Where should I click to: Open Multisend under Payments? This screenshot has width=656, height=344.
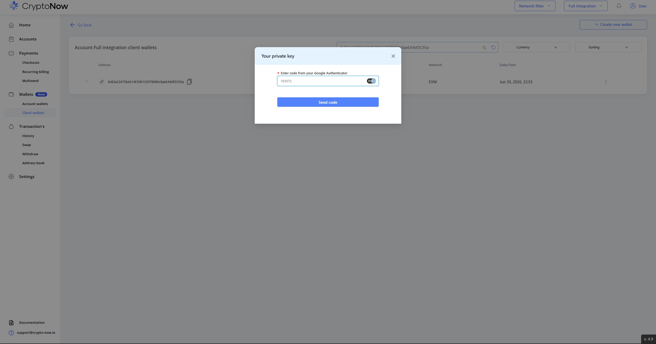coord(30,81)
